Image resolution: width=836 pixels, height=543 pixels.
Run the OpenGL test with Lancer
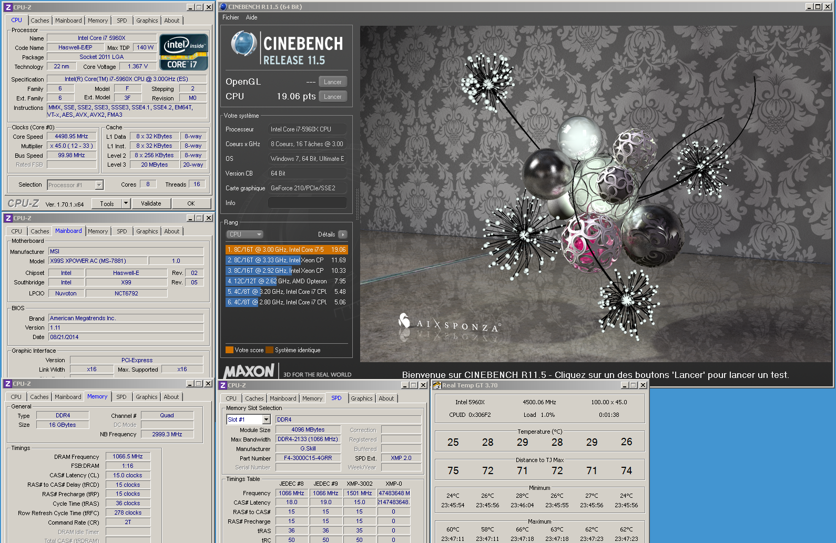(332, 82)
